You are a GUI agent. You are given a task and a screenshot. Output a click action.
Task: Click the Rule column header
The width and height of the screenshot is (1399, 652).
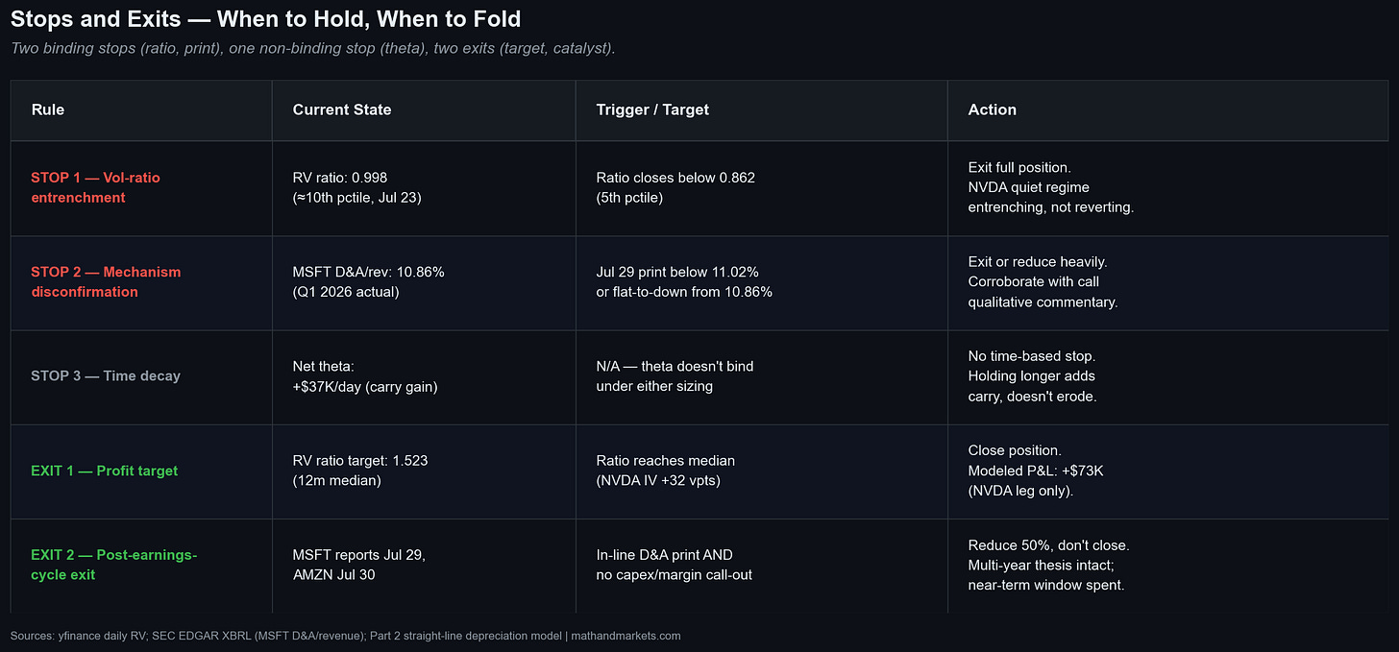pos(48,109)
